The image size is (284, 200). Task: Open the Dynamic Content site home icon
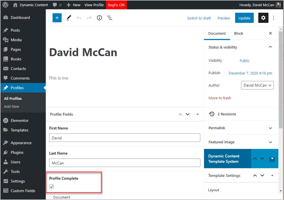15,5
